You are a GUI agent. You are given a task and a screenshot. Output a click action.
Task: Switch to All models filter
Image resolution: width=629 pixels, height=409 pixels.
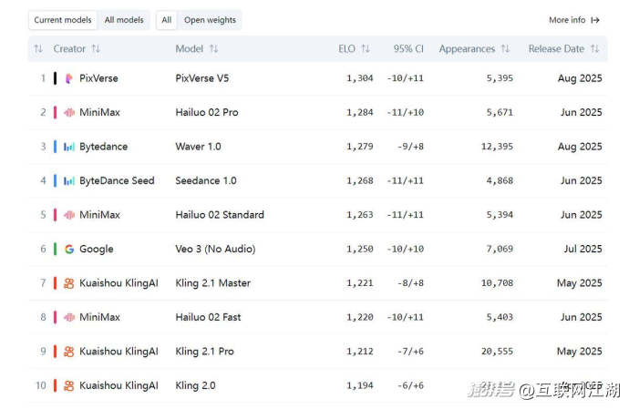click(x=122, y=20)
